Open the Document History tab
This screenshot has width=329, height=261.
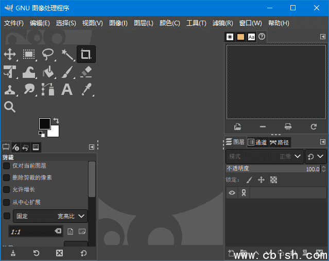(x=262, y=37)
